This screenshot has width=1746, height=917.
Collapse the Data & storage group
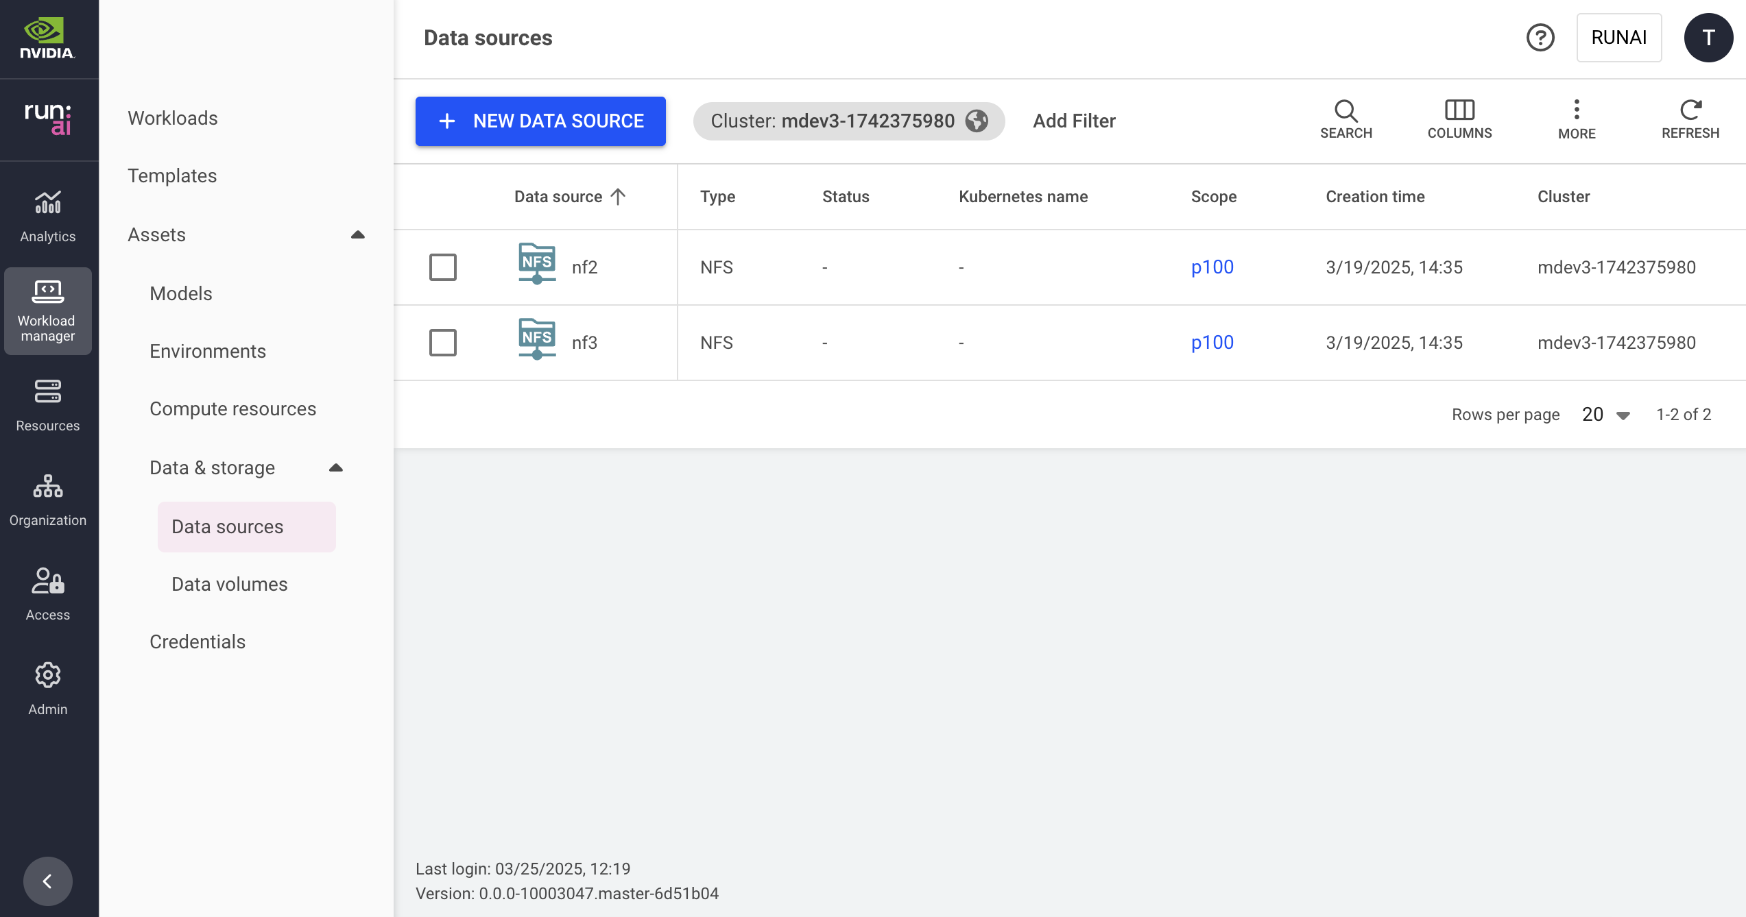coord(335,468)
